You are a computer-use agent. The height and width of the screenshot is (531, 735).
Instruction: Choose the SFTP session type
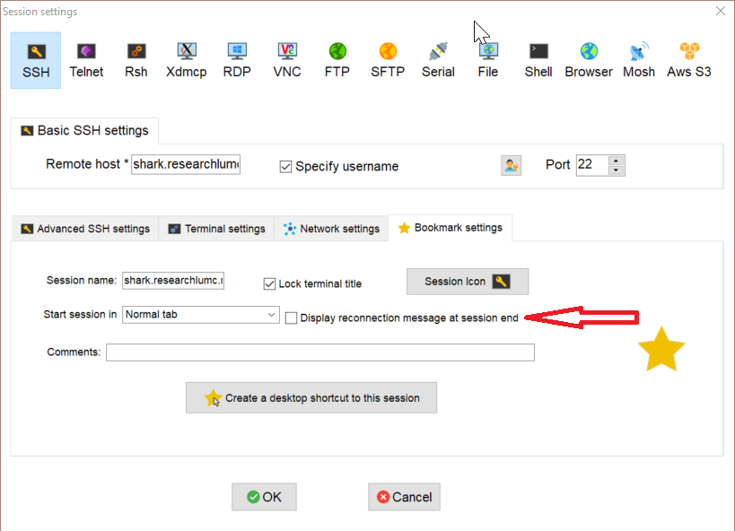tap(388, 60)
